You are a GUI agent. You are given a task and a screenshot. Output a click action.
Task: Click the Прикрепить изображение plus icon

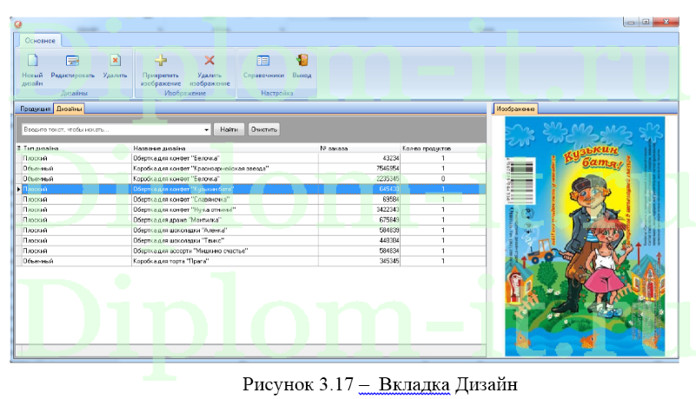tap(161, 61)
